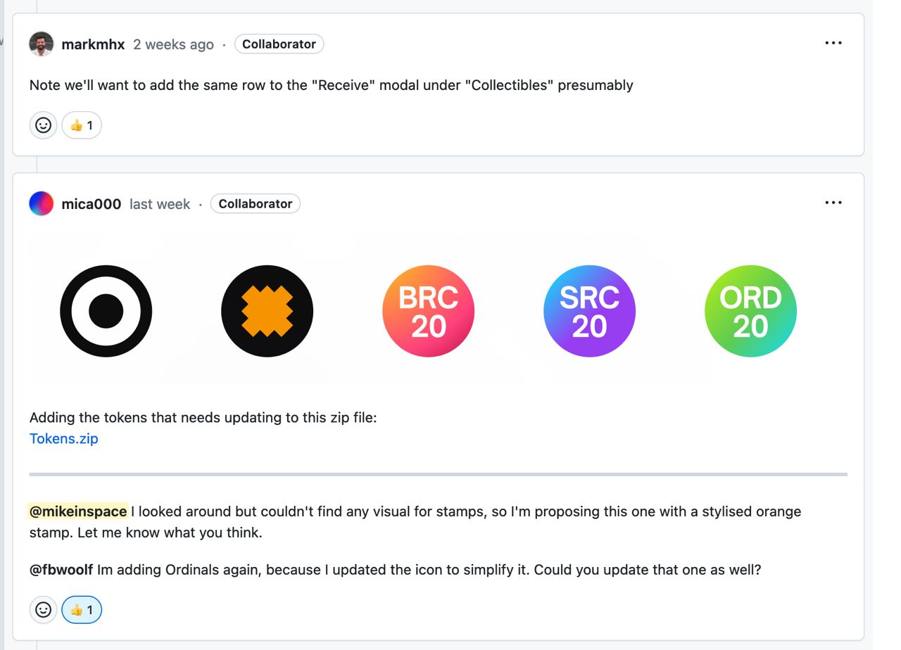
Task: Click the ORD 20 token icon
Action: 750,311
